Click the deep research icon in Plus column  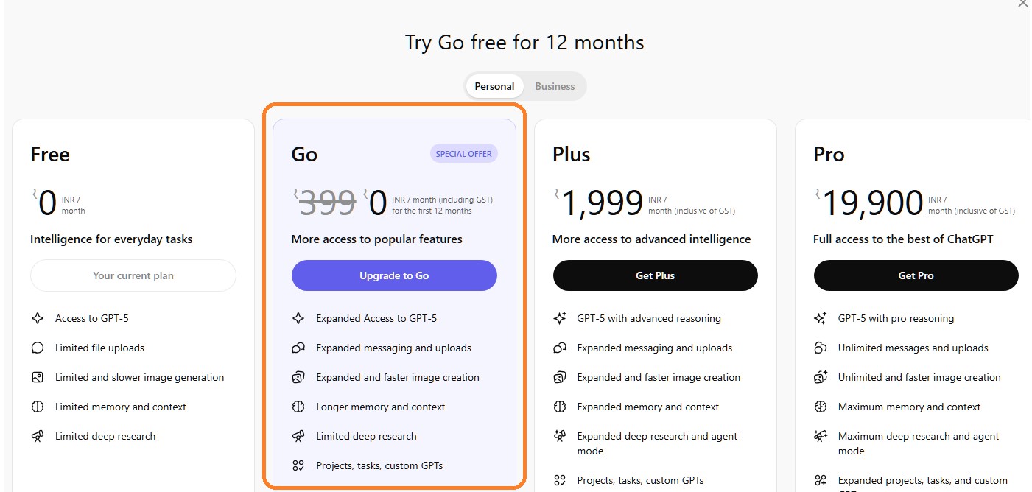[559, 435]
